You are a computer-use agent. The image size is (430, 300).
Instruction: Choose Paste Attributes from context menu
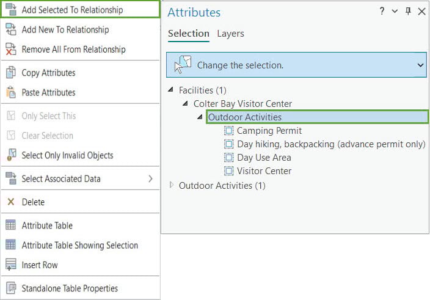[80, 92]
